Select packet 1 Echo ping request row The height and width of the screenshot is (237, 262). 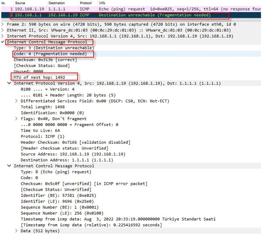point(132,9)
